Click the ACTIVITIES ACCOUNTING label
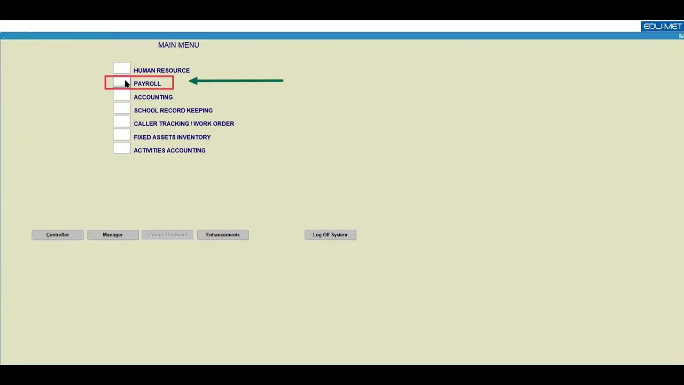This screenshot has width=684, height=385. (x=169, y=150)
